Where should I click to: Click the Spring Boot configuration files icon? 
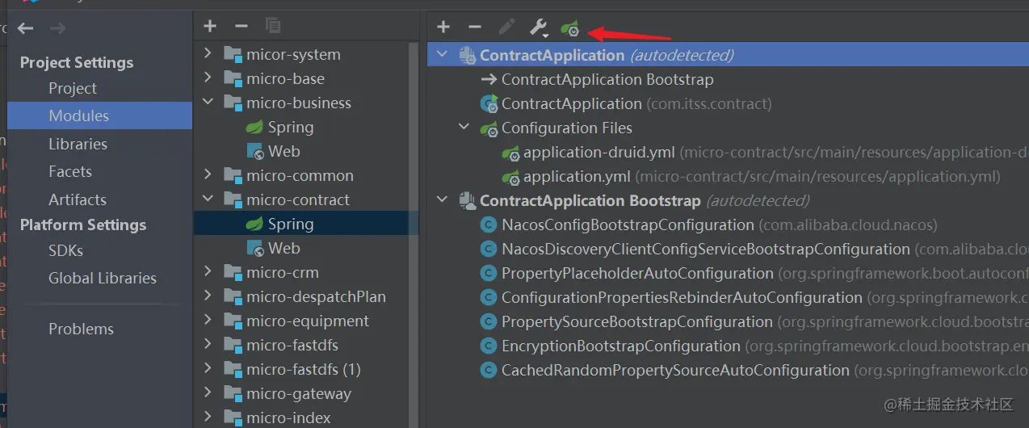[x=570, y=28]
